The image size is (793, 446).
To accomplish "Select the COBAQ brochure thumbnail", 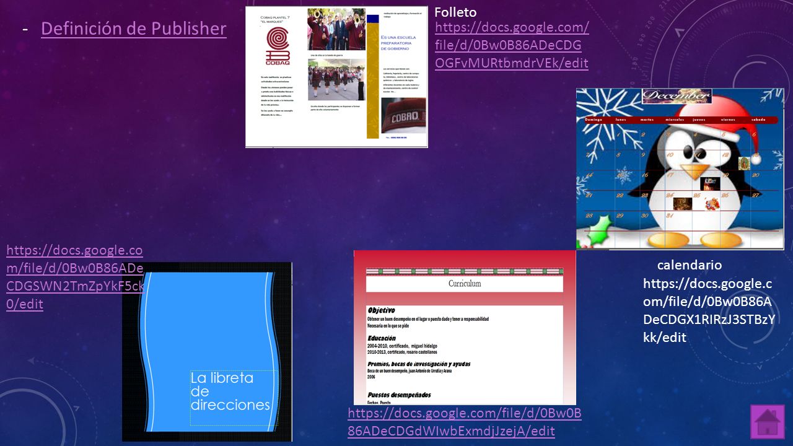I will pyautogui.click(x=336, y=77).
